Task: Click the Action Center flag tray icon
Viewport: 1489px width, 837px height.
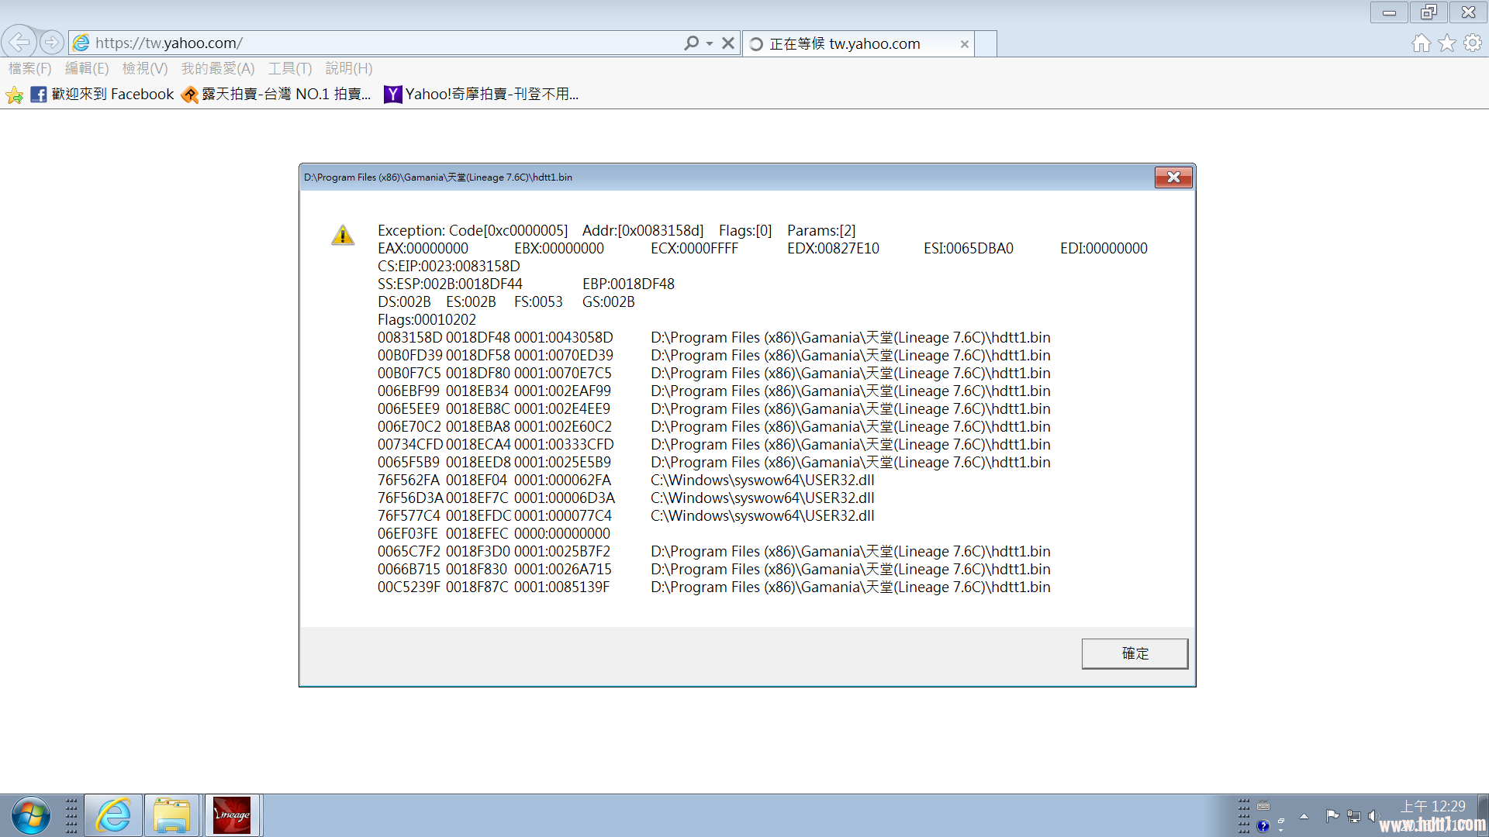Action: [1332, 815]
